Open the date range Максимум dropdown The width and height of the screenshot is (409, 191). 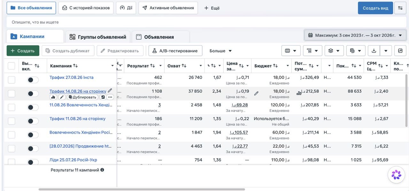click(355, 35)
